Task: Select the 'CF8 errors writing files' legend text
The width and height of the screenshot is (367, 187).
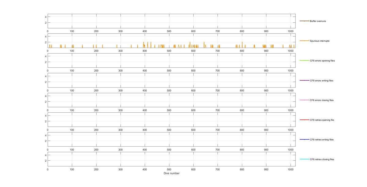Action: (x=321, y=80)
